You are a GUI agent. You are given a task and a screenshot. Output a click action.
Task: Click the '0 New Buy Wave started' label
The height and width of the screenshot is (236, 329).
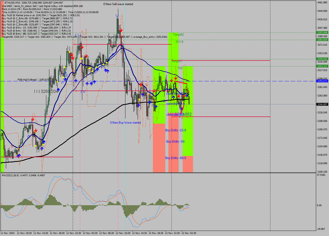click(x=125, y=123)
